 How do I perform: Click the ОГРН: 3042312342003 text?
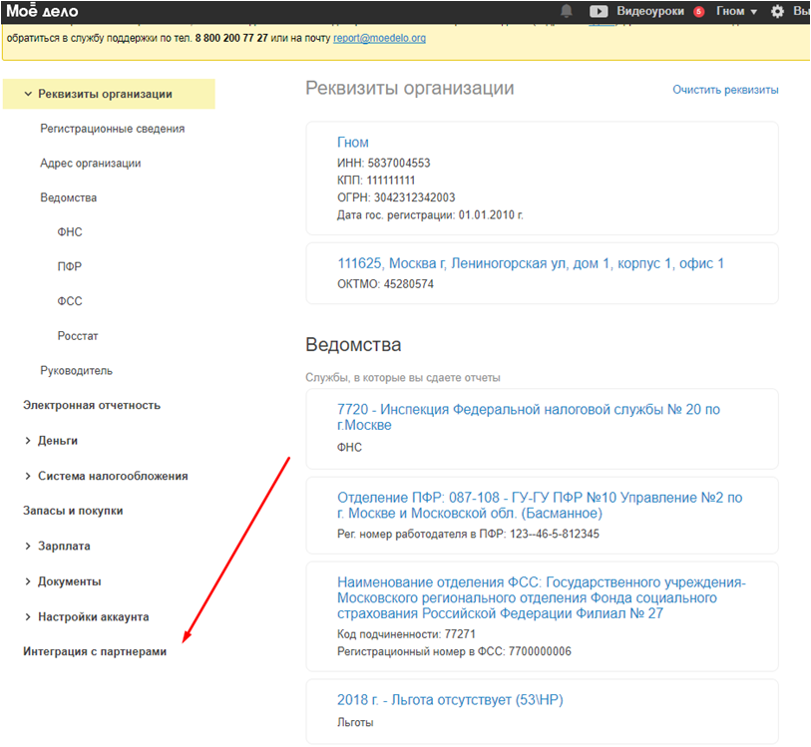pyautogui.click(x=396, y=197)
